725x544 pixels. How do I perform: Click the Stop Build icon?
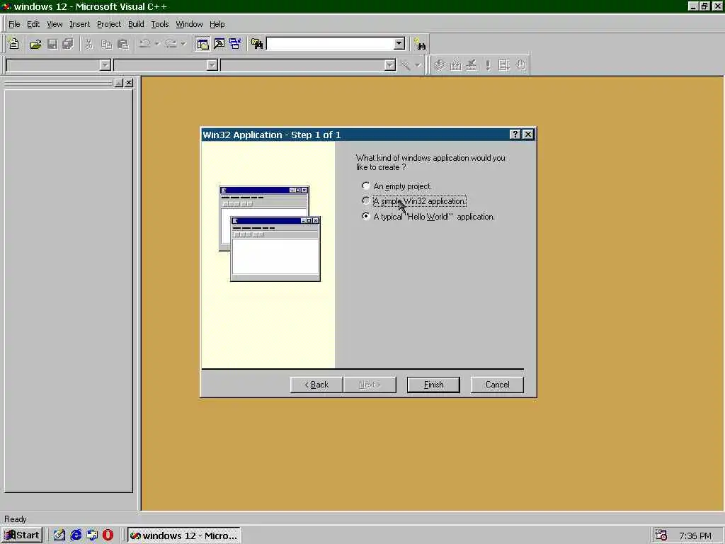[471, 64]
